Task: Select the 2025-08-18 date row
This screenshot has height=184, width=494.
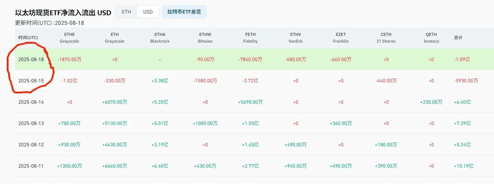Action: (254, 59)
